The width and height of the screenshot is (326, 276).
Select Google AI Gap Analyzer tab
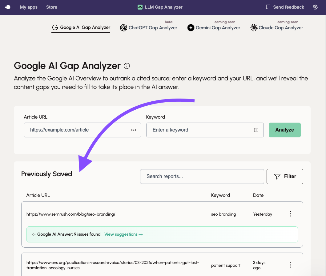pos(81,28)
